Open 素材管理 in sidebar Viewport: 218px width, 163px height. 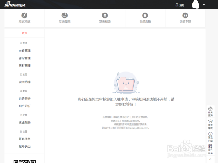pyautogui.click(x=24, y=66)
